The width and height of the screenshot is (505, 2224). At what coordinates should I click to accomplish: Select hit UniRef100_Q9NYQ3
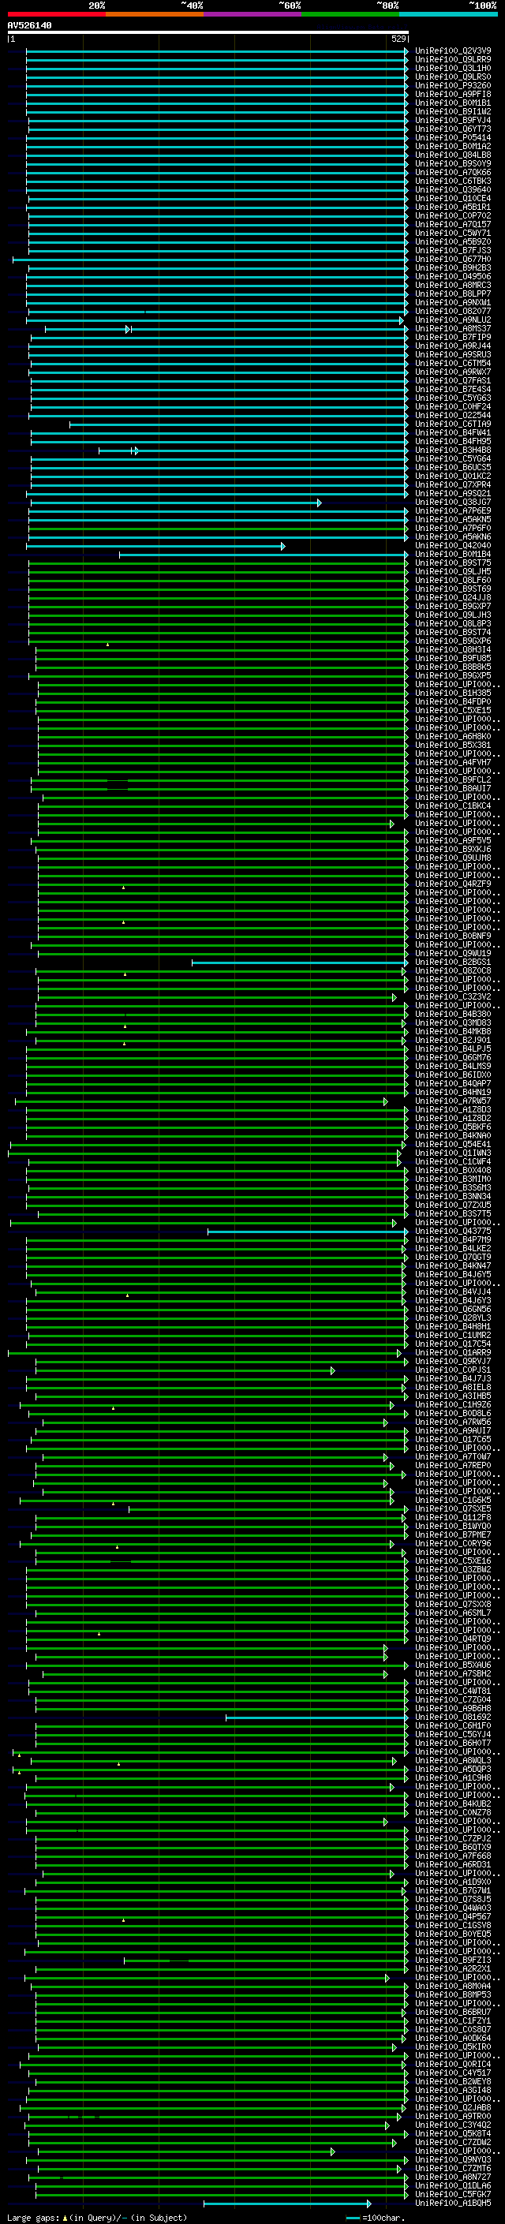453,2159
